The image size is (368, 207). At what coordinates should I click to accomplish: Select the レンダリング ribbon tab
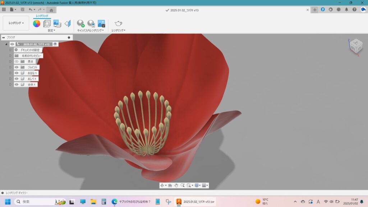(42, 16)
